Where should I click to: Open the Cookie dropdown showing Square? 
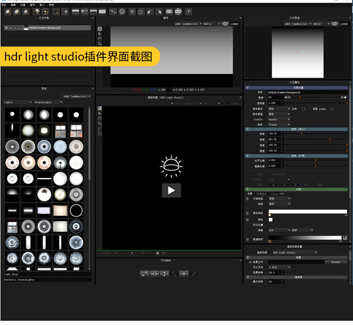pyautogui.click(x=279, y=119)
